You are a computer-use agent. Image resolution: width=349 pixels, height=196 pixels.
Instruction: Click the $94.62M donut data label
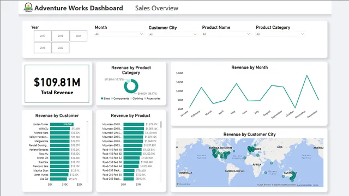click(147, 94)
